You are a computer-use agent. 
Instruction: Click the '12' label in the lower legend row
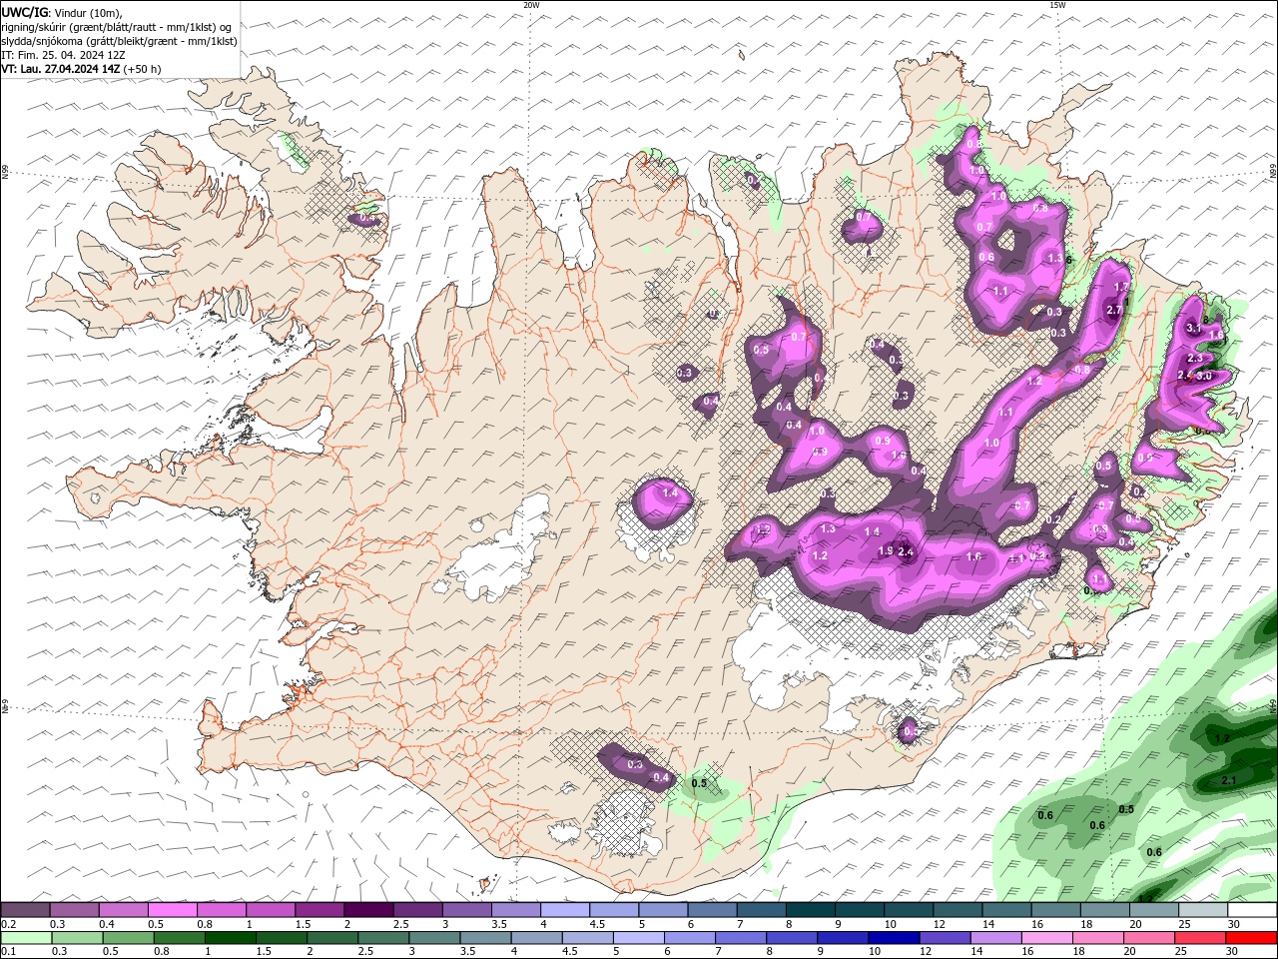pos(926,952)
